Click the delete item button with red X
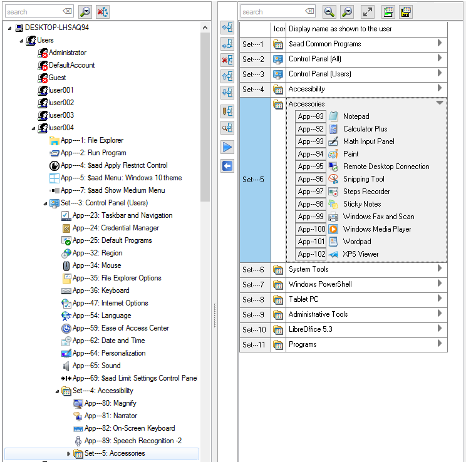Viewport: 466px width, 462px height. [x=228, y=60]
